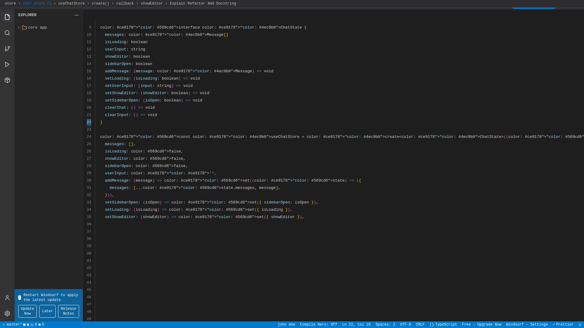The height and width of the screenshot is (328, 584).
Task: Change Spaces: 2 indentation
Action: tap(385, 325)
